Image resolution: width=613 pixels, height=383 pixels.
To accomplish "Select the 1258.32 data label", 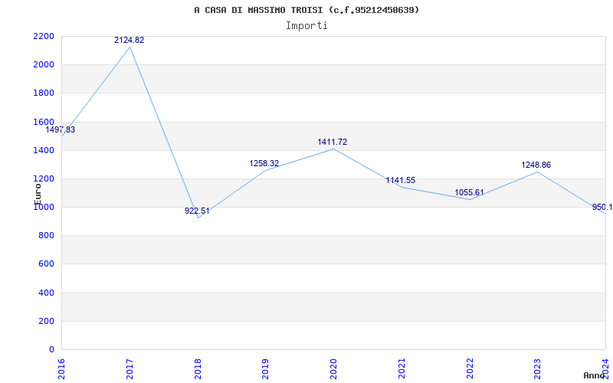I will [264, 163].
